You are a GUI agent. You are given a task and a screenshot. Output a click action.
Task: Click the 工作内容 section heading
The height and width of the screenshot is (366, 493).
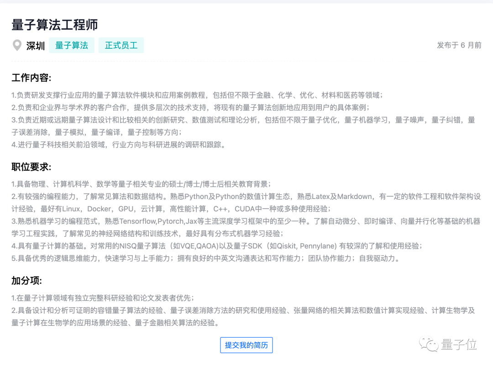(31, 77)
